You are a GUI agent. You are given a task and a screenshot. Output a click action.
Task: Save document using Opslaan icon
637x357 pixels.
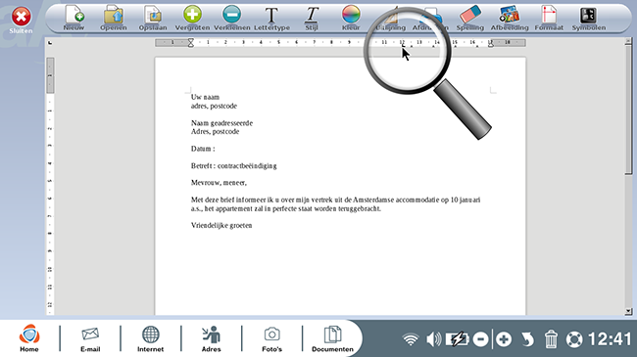[x=153, y=18]
